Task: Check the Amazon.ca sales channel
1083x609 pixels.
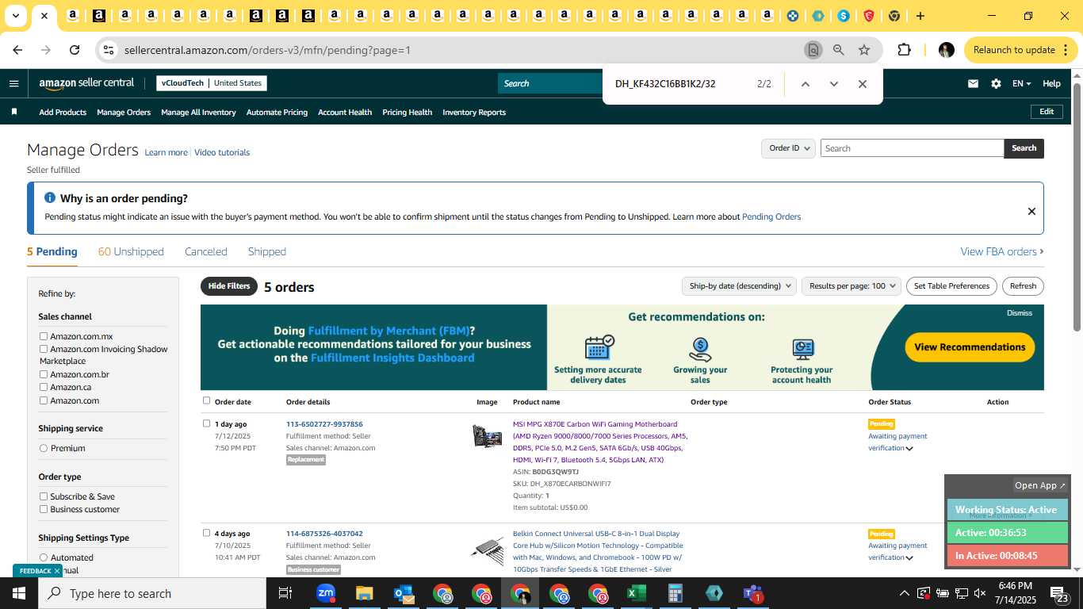Action: 44,387
